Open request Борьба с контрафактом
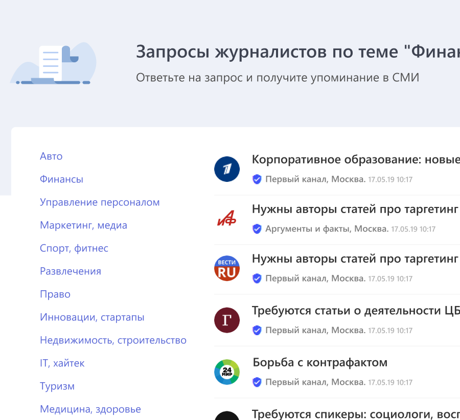Image resolution: width=460 pixels, height=420 pixels. coord(320,363)
